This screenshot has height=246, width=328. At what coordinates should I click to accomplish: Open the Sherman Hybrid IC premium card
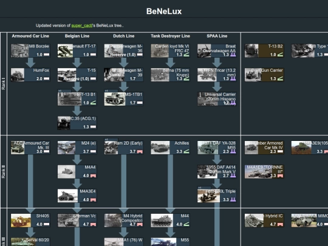click(264, 220)
